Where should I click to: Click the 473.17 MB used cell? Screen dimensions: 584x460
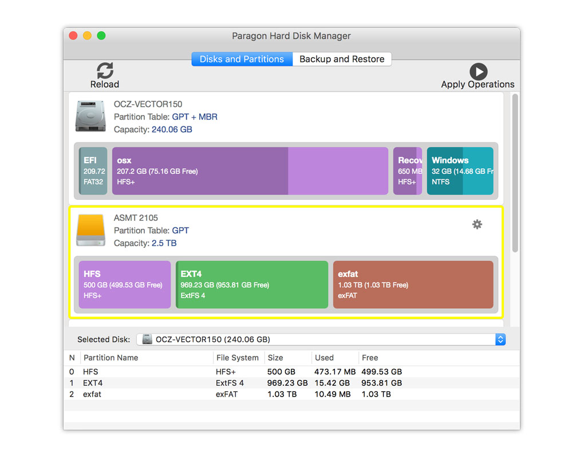pyautogui.click(x=335, y=372)
